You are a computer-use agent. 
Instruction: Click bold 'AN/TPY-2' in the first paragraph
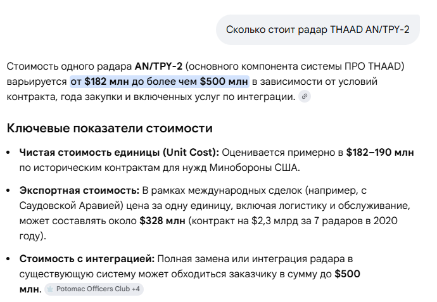click(158, 66)
